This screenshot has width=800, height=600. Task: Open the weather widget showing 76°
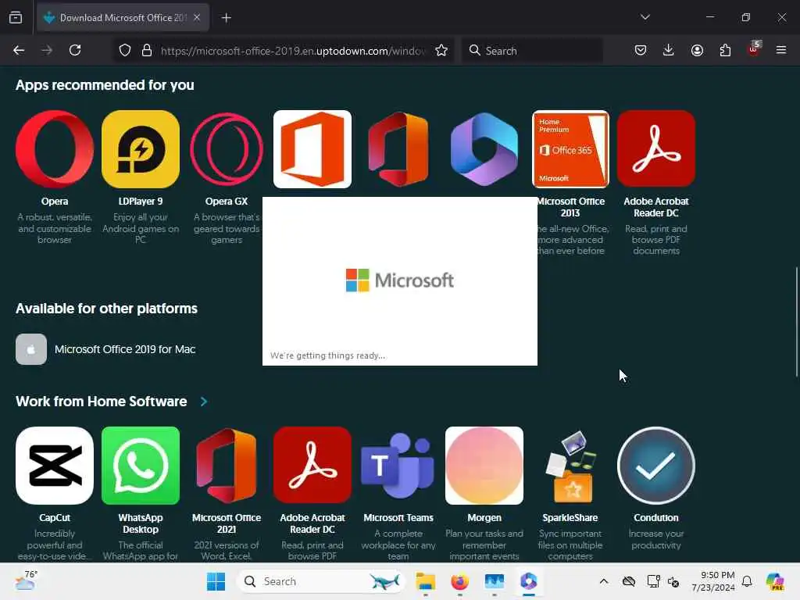click(x=26, y=580)
